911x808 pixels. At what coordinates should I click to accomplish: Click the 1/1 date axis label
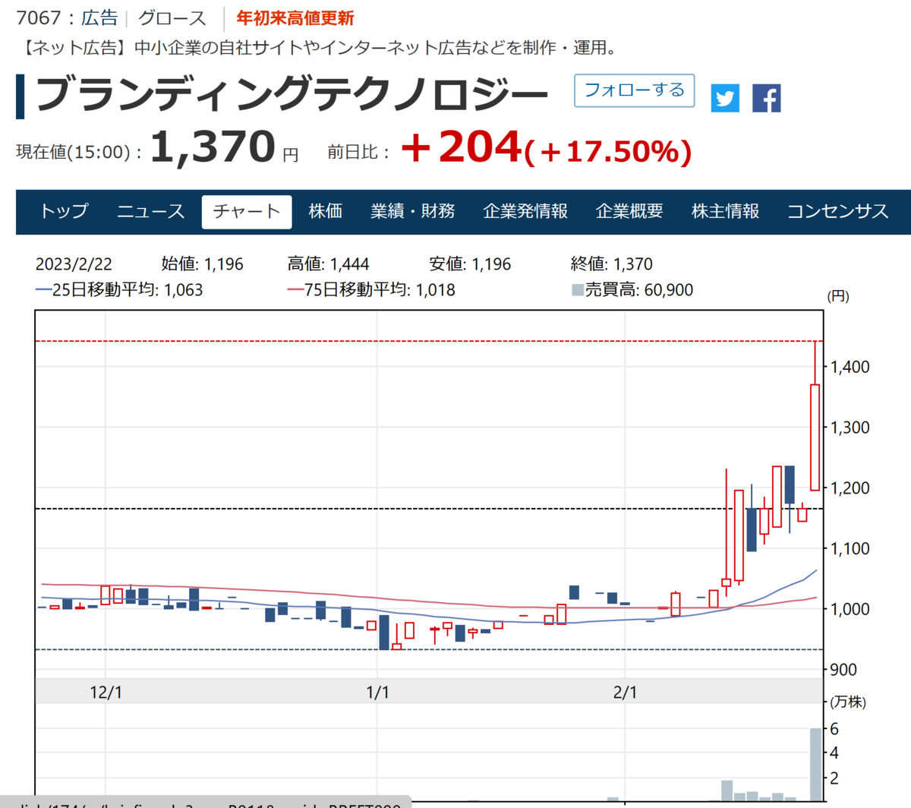click(377, 693)
